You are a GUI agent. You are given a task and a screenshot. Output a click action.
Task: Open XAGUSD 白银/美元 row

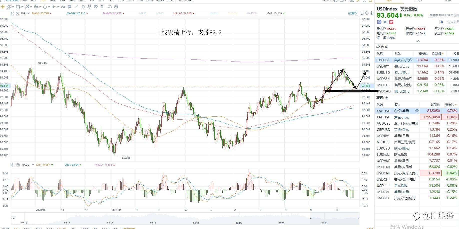(x=417, y=111)
